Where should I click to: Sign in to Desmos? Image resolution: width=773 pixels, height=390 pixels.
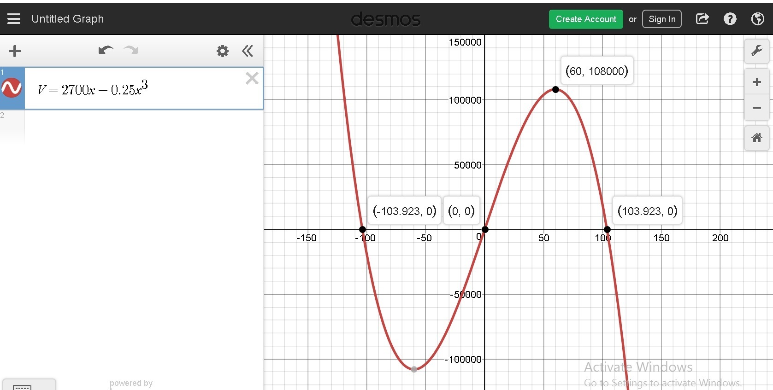[662, 19]
